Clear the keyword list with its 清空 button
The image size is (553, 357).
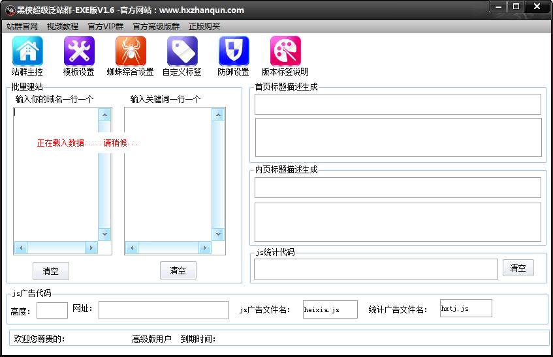(178, 270)
